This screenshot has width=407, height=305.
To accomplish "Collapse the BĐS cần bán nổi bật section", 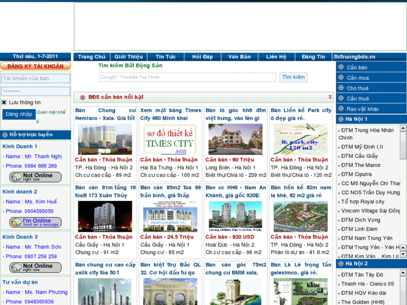I will pyautogui.click(x=330, y=97).
